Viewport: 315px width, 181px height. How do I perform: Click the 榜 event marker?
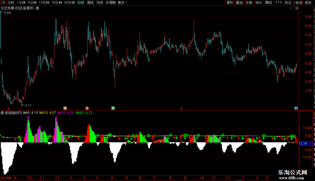point(65,108)
